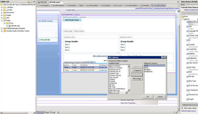Viewport: 198px width, 114px height.
Task: Expand the _catalogs folder node
Action: (x=2, y=7)
